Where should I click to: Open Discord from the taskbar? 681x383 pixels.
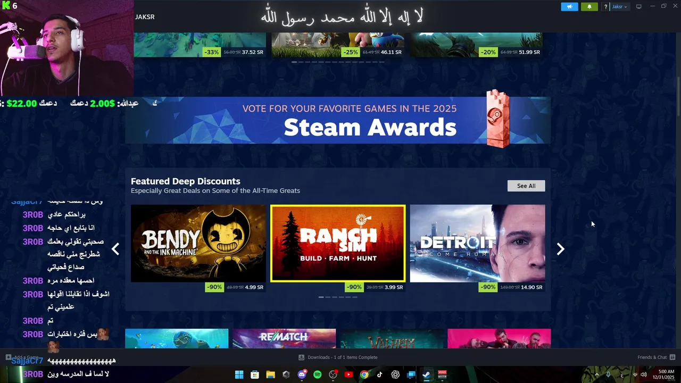[x=302, y=374]
